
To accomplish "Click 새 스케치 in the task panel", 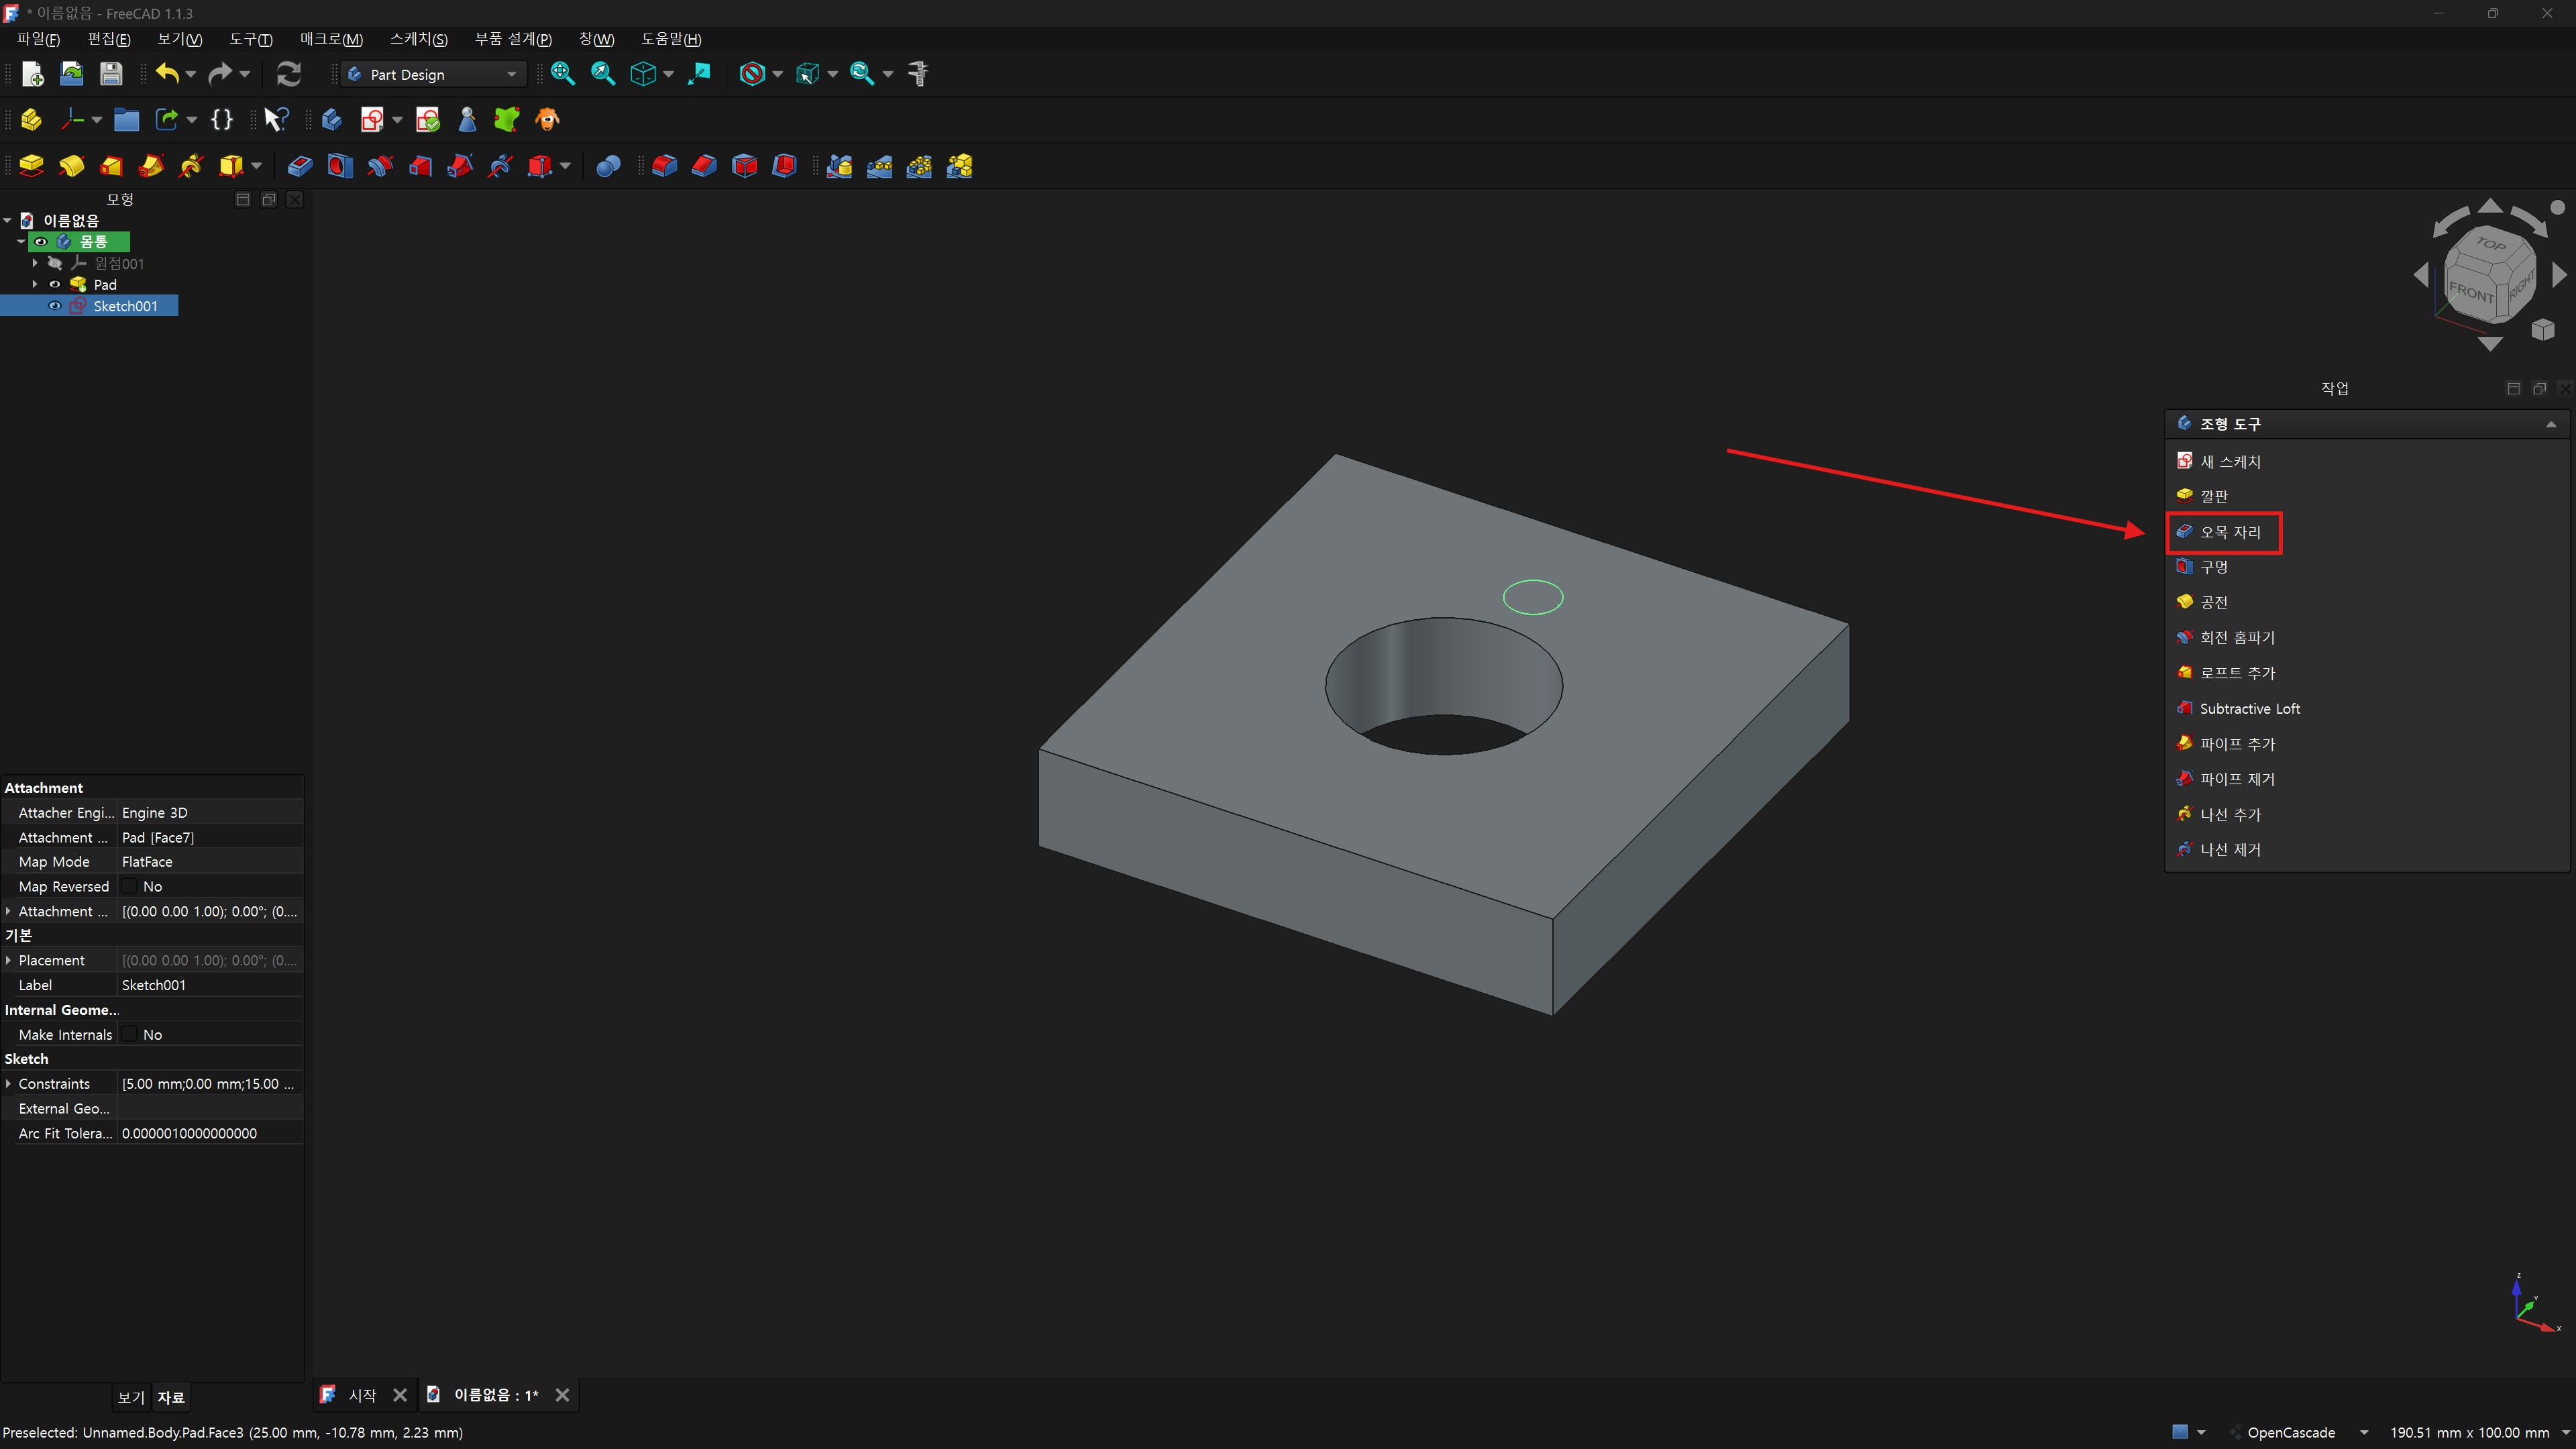I will click(x=2230, y=461).
